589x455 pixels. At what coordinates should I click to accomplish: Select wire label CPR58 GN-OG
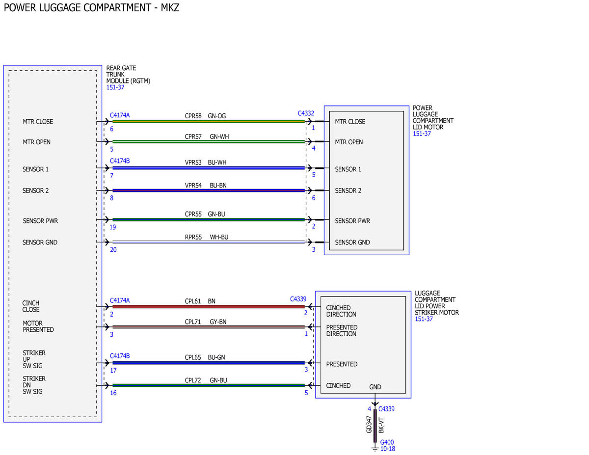tap(205, 116)
